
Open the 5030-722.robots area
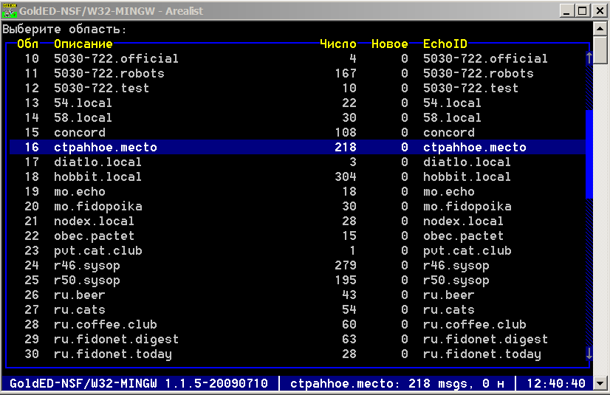tap(109, 73)
